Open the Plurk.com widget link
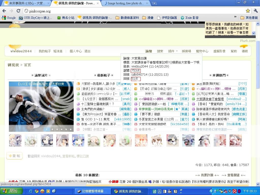 [248, 41]
